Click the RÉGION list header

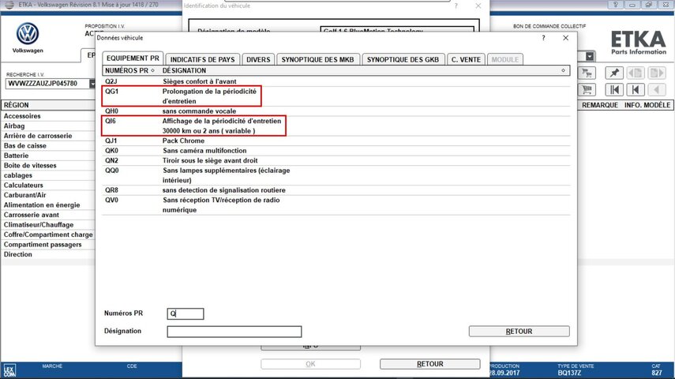point(48,105)
